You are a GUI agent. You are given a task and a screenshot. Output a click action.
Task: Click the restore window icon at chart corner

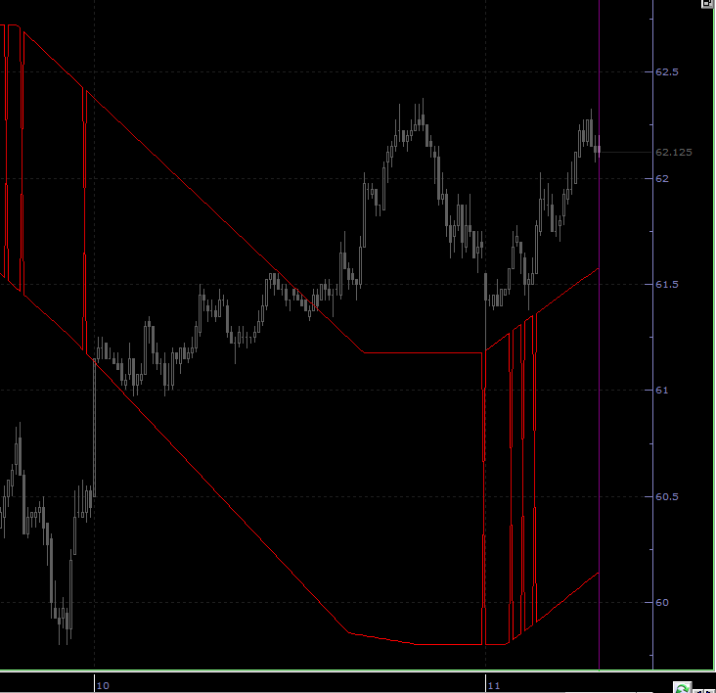(x=708, y=3)
